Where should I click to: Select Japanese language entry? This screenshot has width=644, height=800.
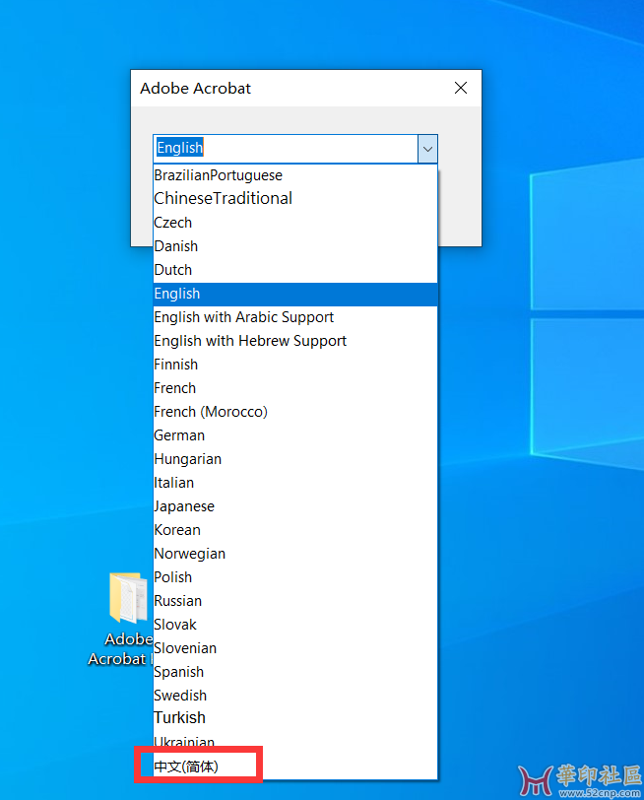[295, 506]
